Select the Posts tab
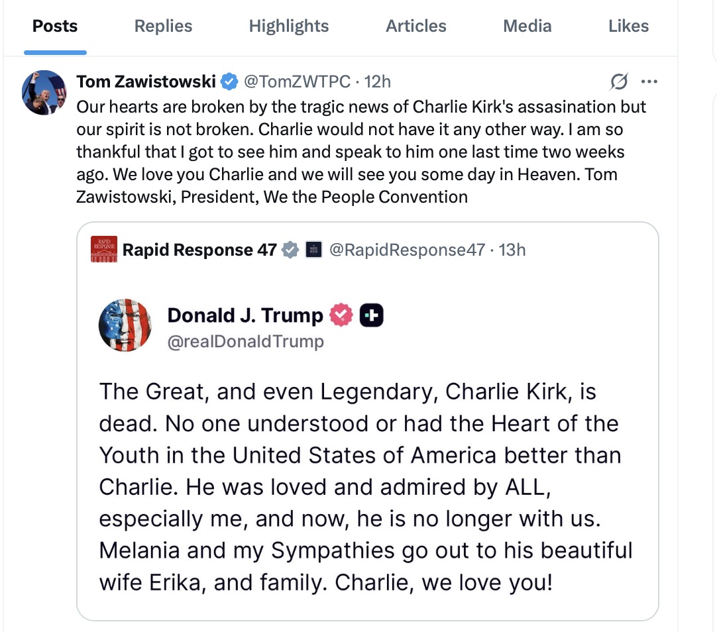Viewport: 717px width, 632px height. point(55,26)
